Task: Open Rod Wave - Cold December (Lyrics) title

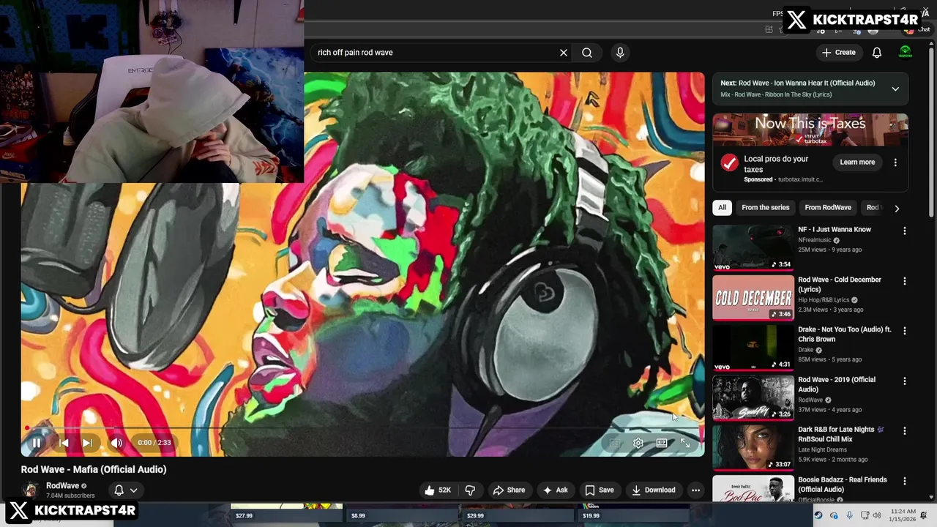Action: click(x=840, y=284)
